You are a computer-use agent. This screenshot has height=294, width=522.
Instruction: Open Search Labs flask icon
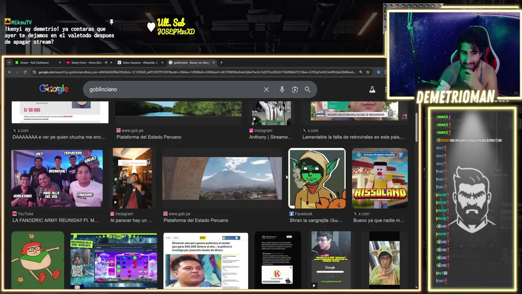point(372,89)
